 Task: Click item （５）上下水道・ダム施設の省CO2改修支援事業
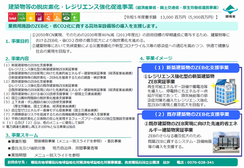tap(38, 102)
